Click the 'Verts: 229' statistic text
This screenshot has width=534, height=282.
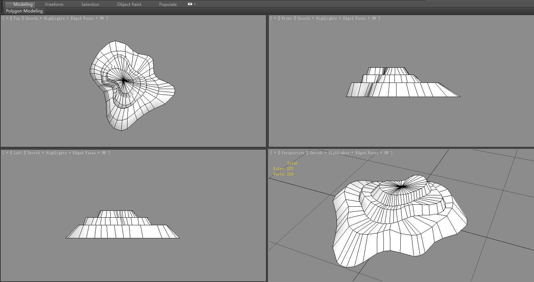click(283, 174)
